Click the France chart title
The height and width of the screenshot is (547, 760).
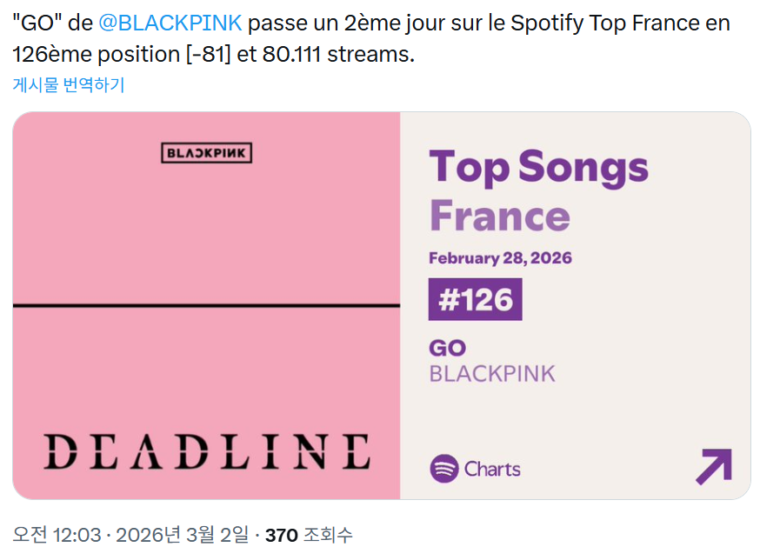pos(500,216)
